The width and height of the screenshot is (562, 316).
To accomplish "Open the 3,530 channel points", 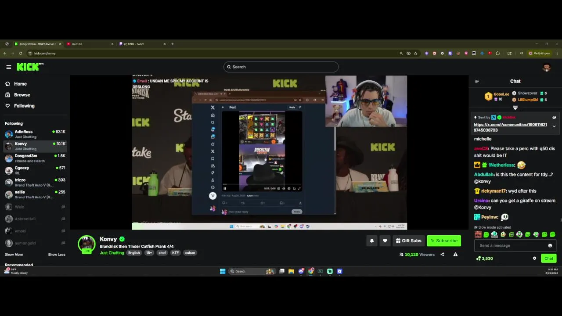I will click(485, 259).
